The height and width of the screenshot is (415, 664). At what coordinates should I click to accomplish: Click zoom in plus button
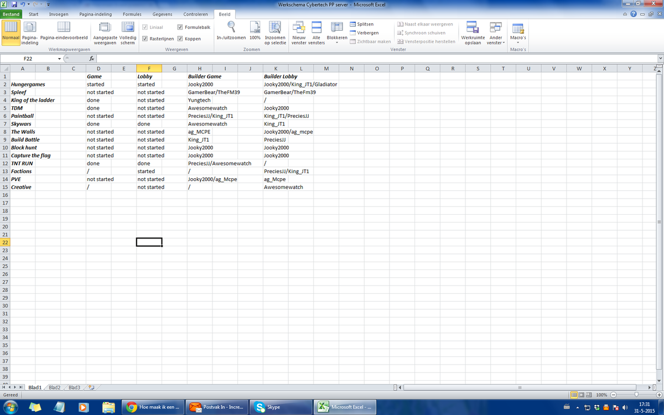pyautogui.click(x=658, y=395)
